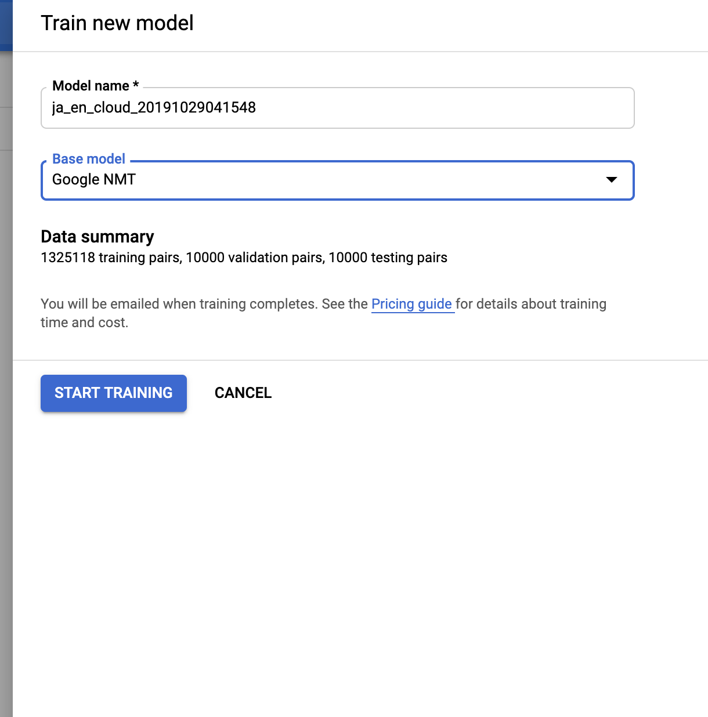Click the Data summary heading
Viewport: 708px width, 717px height.
97,237
